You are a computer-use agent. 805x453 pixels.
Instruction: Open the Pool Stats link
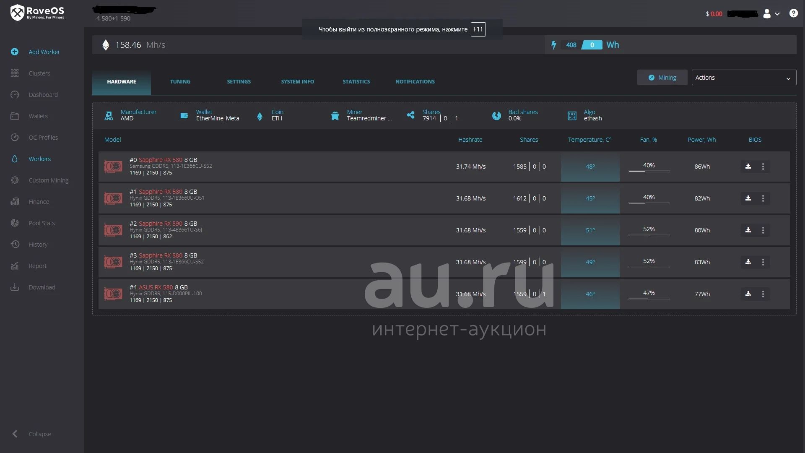(x=42, y=223)
